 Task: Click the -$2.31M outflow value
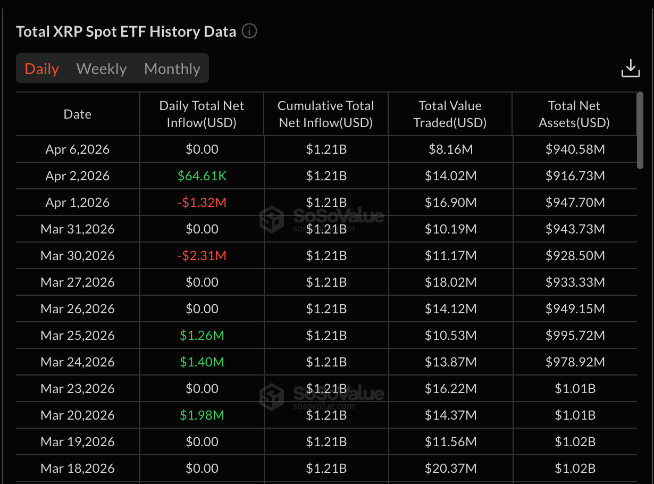[202, 256]
